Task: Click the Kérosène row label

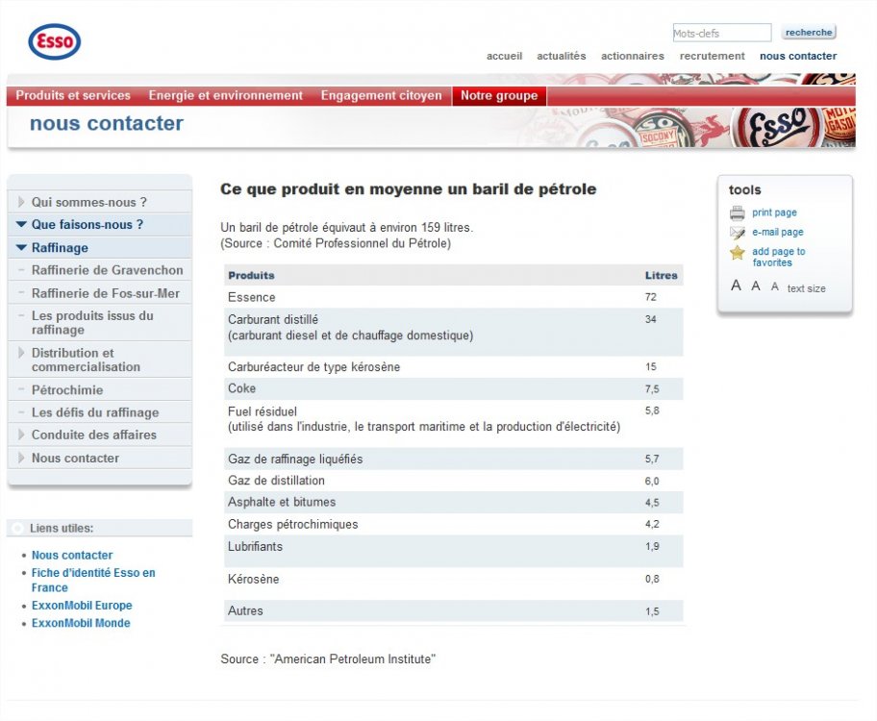Action: point(253,579)
